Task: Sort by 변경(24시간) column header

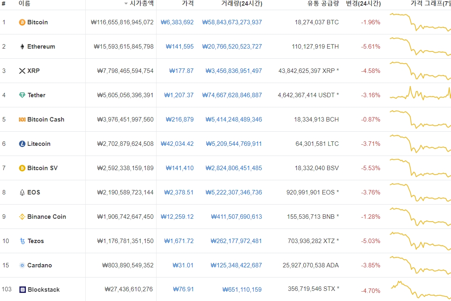Action: [363, 3]
